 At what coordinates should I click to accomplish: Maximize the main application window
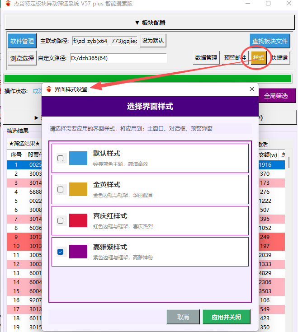click(268, 4)
